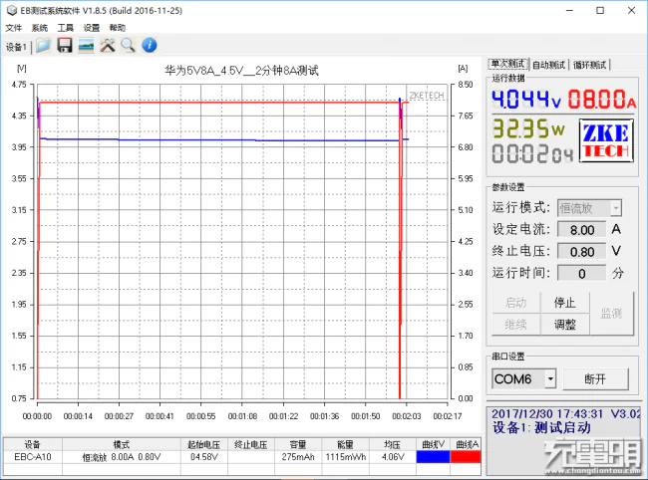648x480 pixels.
Task: Click the 2017/12/30 17:43:31 timestamp
Action: [x=547, y=413]
